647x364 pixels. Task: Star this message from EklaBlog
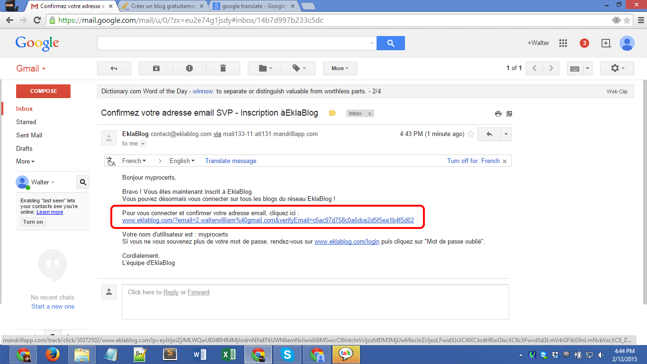pyautogui.click(x=471, y=134)
